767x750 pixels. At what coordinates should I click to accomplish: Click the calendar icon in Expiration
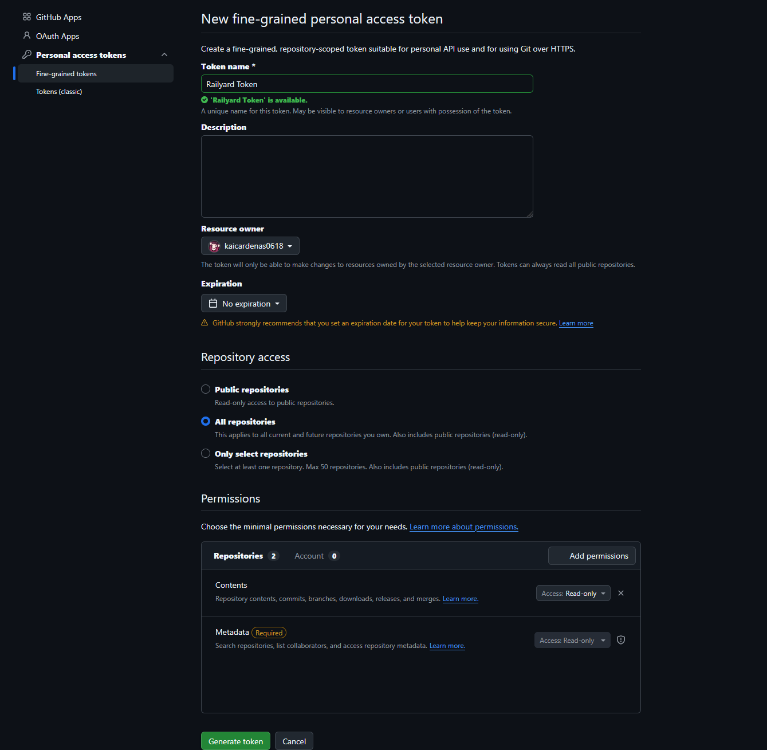tap(213, 304)
